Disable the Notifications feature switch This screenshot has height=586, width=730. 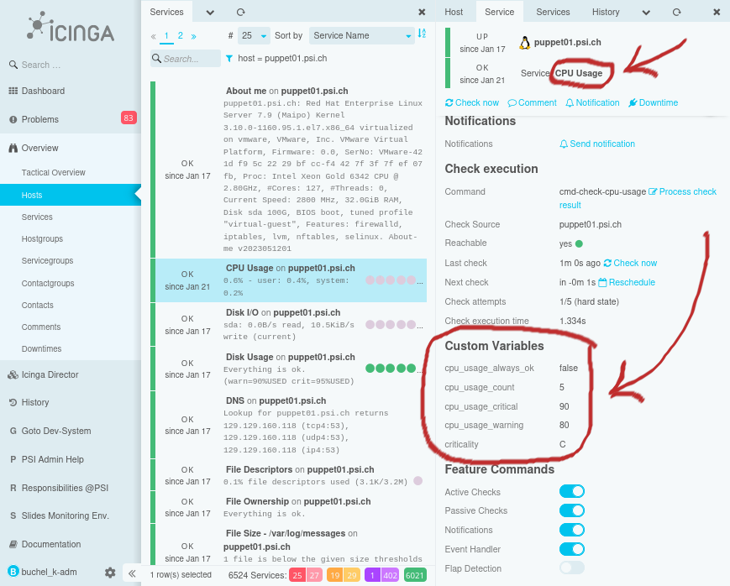pos(572,530)
